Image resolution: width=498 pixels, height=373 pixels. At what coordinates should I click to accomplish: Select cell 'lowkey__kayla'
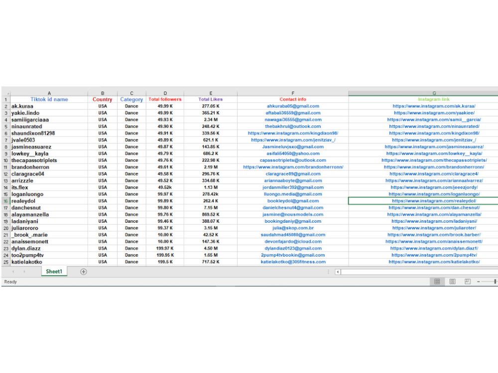[x=49, y=154]
